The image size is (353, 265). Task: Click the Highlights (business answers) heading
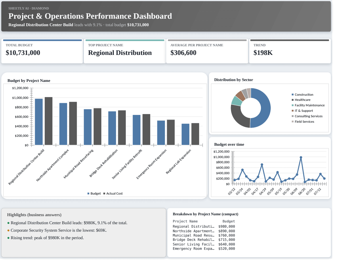coord(34,215)
